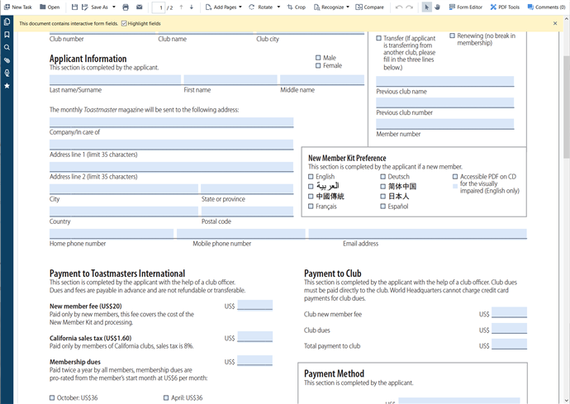Click the star icon in sidebar
570x404 pixels.
[x=7, y=86]
